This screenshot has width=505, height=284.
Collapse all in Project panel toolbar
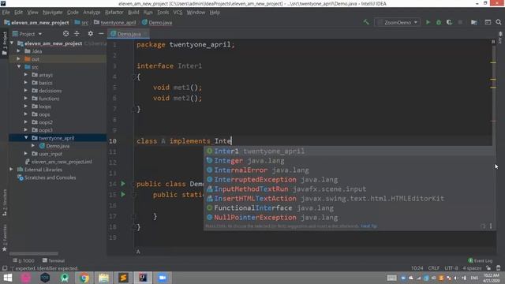click(77, 33)
